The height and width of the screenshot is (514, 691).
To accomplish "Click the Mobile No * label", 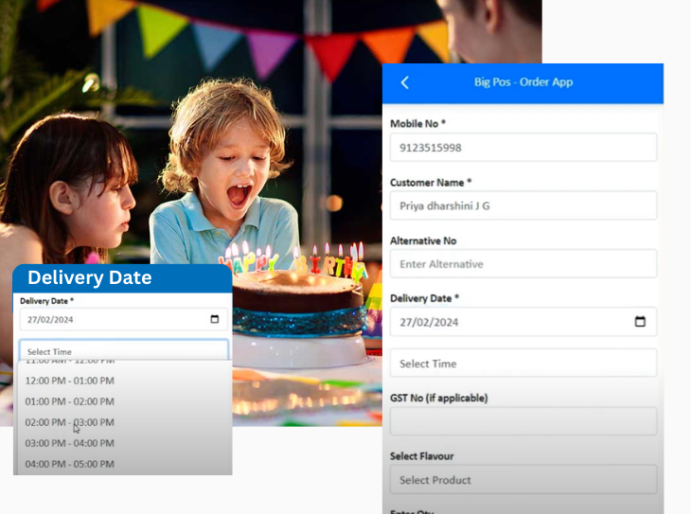I will (417, 124).
